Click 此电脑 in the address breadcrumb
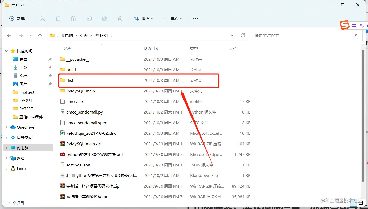The height and width of the screenshot is (209, 368). (67, 36)
